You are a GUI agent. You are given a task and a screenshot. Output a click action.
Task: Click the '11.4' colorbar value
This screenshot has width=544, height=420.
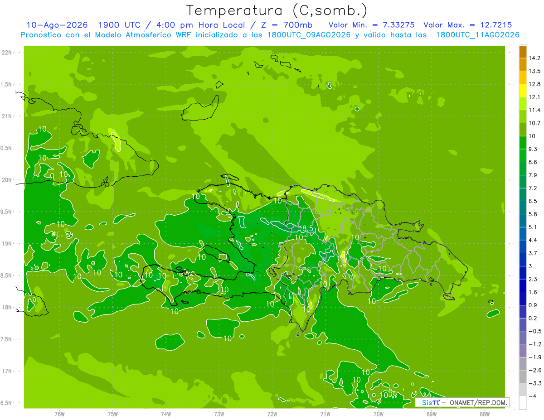pyautogui.click(x=535, y=110)
